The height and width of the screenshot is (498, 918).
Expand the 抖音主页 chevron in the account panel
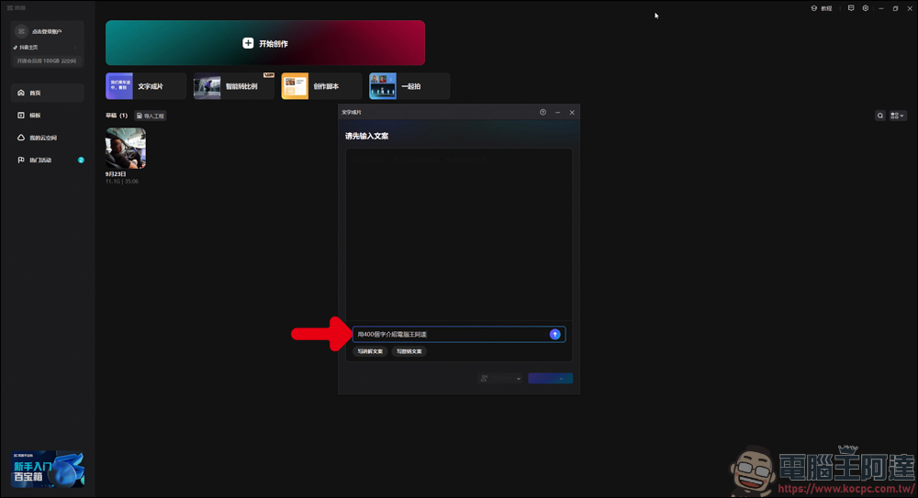(75, 48)
